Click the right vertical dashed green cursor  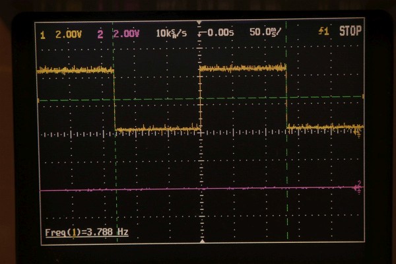[286, 165]
